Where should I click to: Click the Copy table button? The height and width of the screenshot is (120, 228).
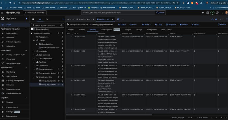[158, 24]
